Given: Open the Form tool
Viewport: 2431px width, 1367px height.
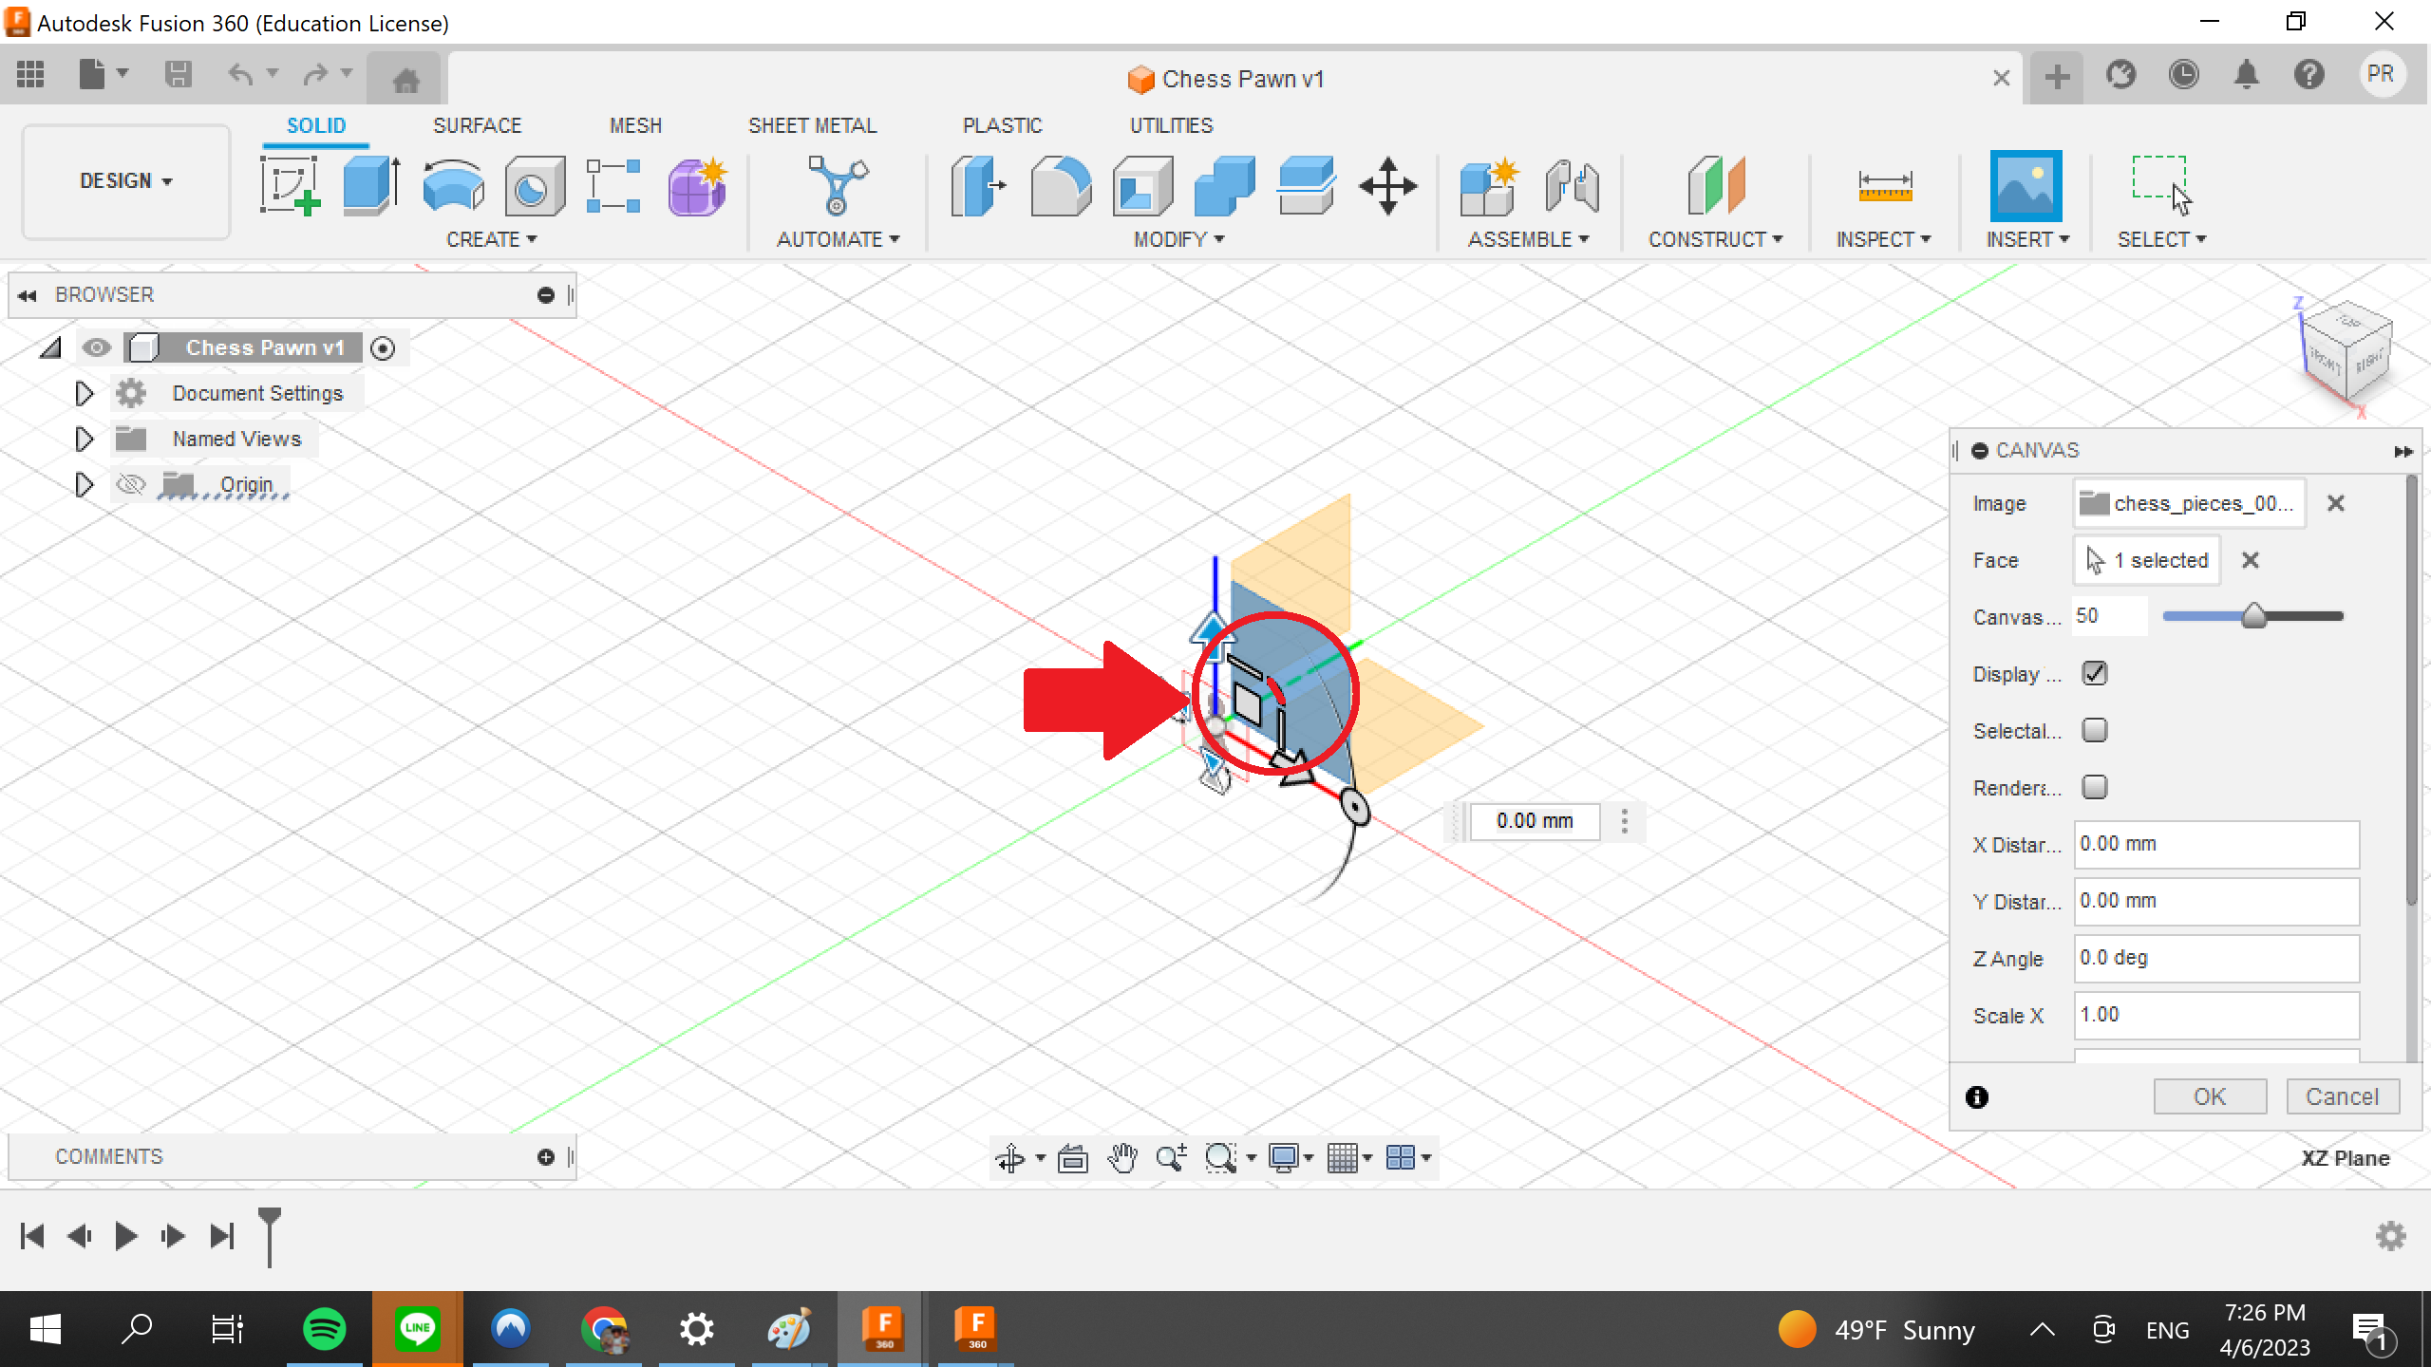Looking at the screenshot, I should click(696, 186).
